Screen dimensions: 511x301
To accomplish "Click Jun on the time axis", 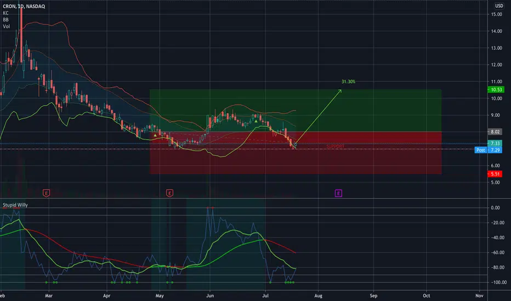I will coord(210,296).
